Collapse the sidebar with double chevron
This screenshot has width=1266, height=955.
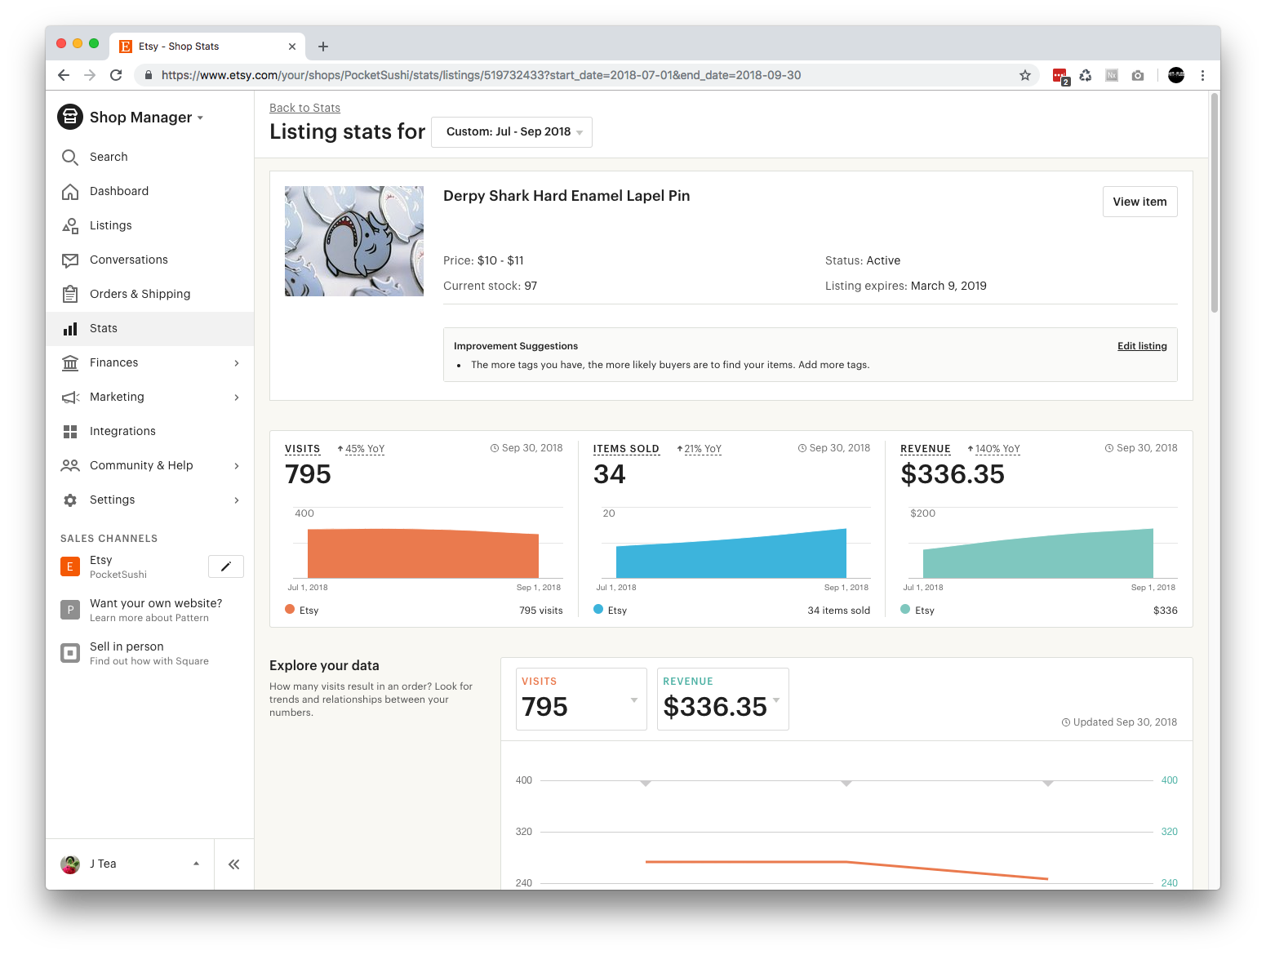pos(234,864)
